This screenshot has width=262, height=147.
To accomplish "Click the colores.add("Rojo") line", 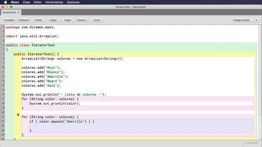I will coord(41,68).
